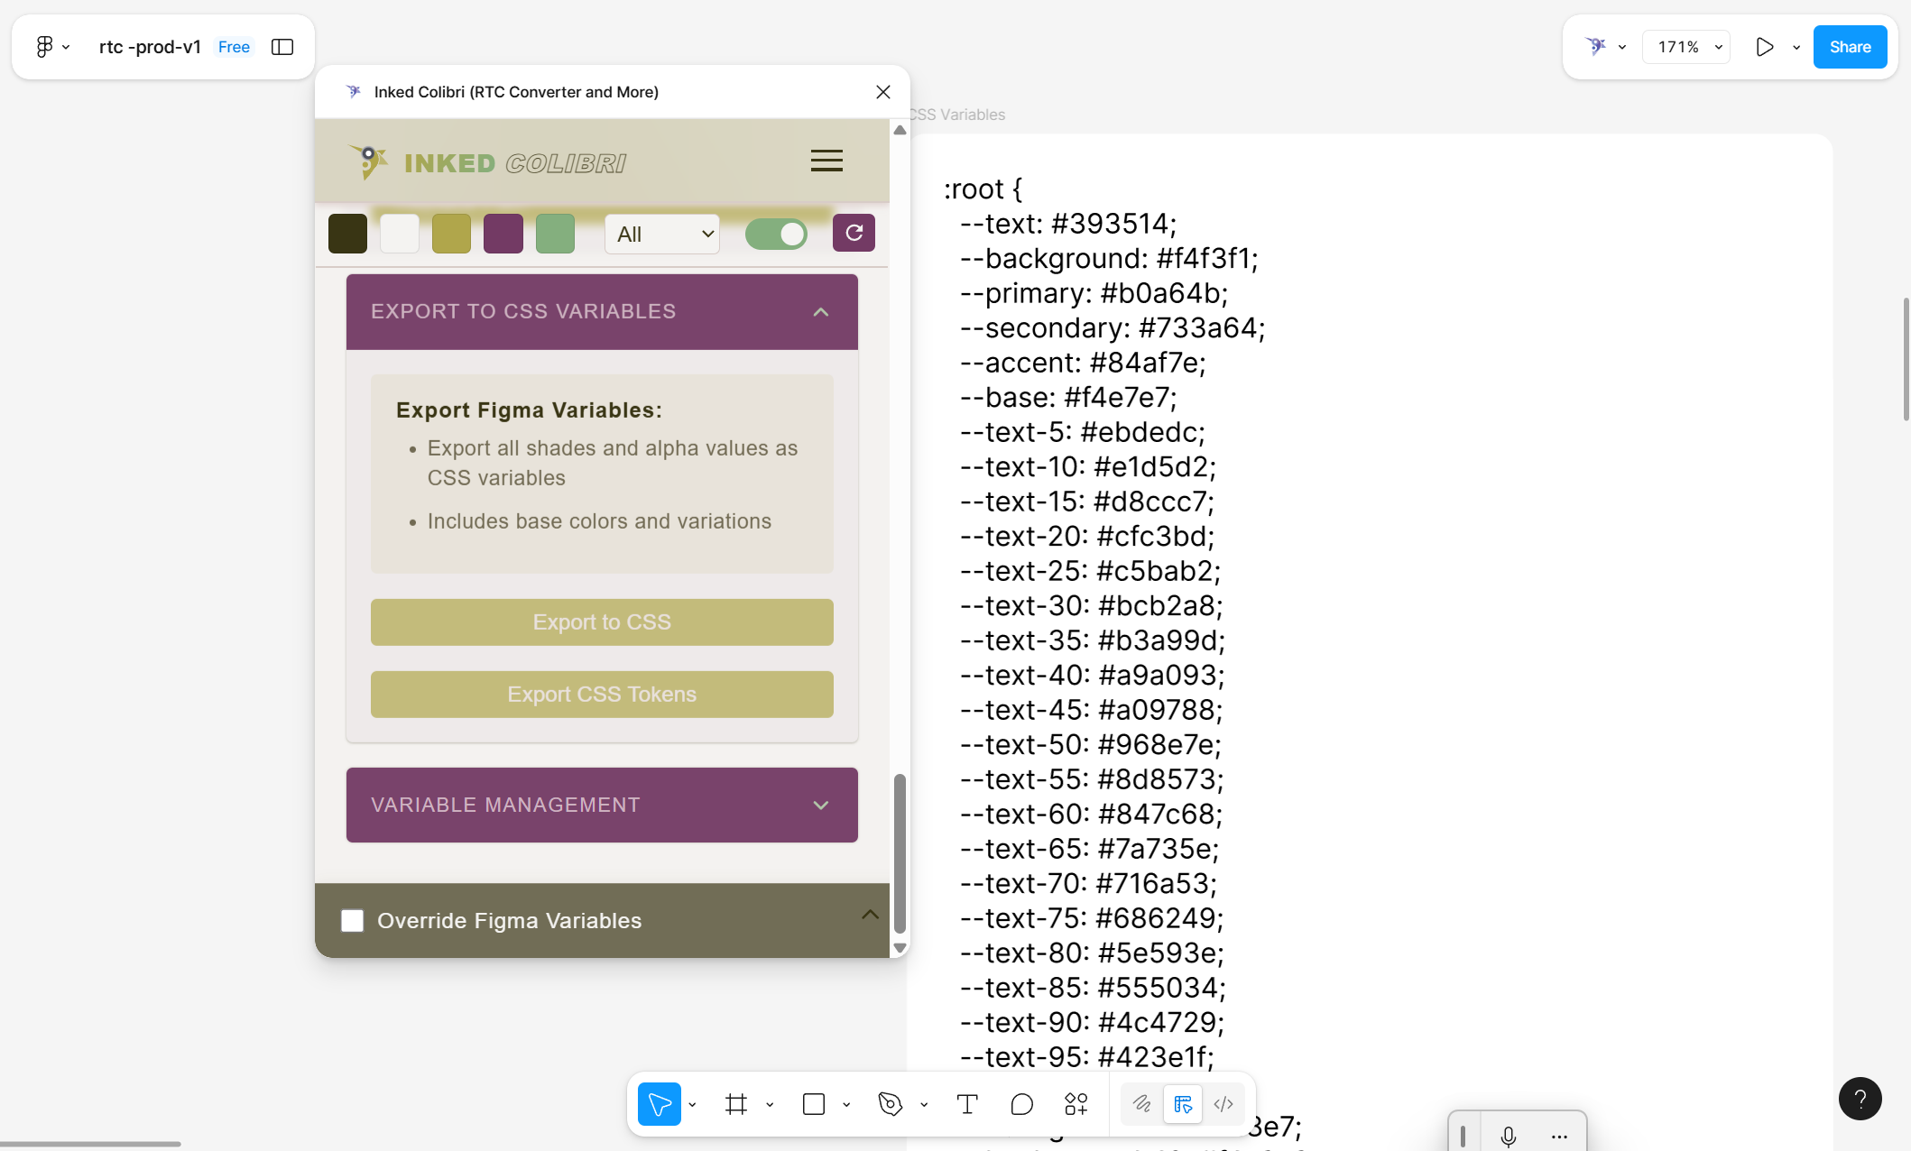The width and height of the screenshot is (1911, 1151).
Task: Select the dark olive color swatch
Action: click(347, 233)
